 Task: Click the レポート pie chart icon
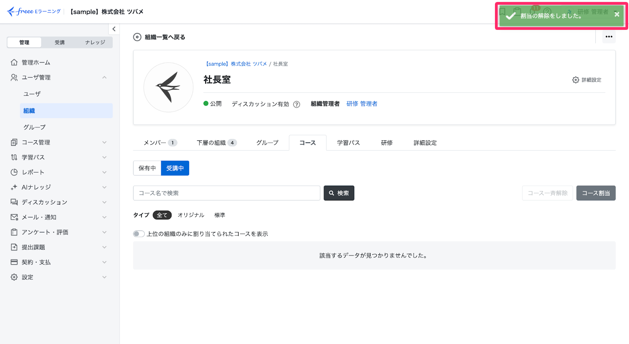pos(14,172)
